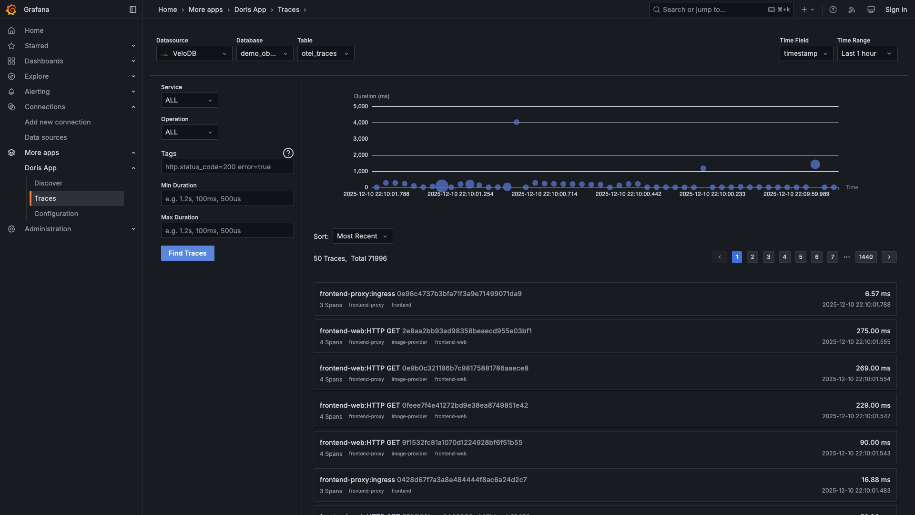The image size is (915, 515).
Task: Expand the Administration section
Action: (133, 229)
